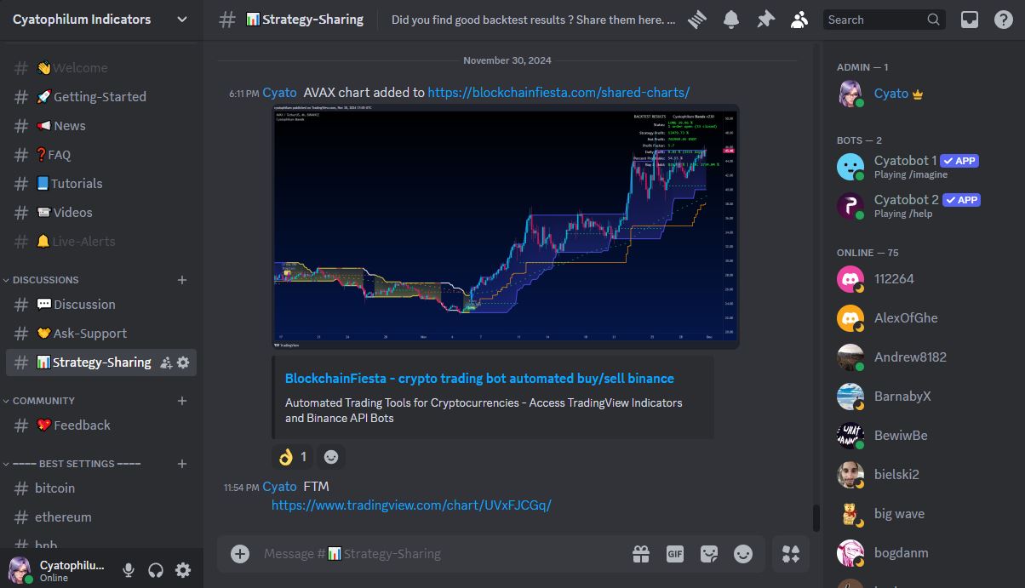
Task: Open the blockchainfiesta.com shared-charts link
Action: coord(558,93)
